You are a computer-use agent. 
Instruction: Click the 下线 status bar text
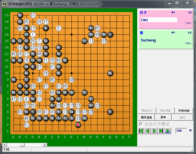pos(6,150)
